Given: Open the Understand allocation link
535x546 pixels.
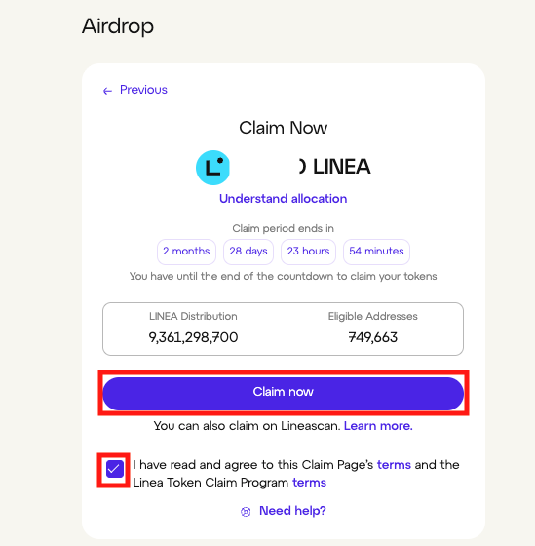Looking at the screenshot, I should (x=283, y=199).
